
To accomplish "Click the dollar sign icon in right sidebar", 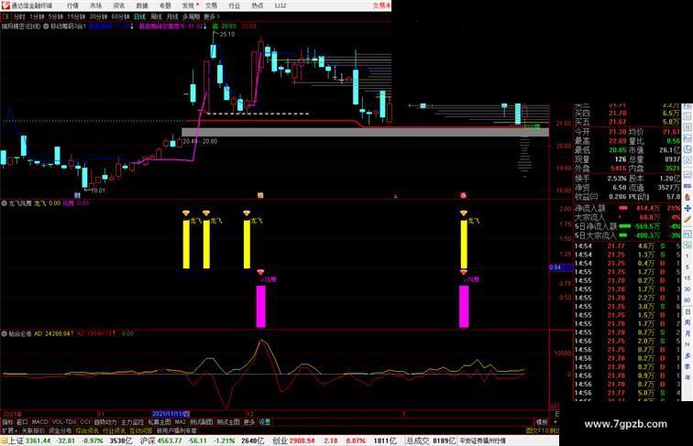I will pyautogui.click(x=687, y=198).
